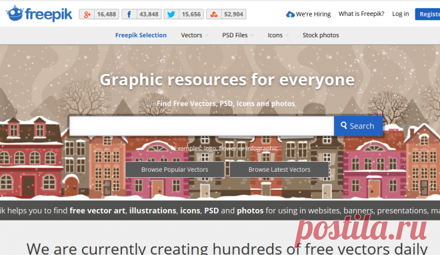Click the Find Free Vectors subtitle text
This screenshot has height=255, width=440.
(x=225, y=103)
